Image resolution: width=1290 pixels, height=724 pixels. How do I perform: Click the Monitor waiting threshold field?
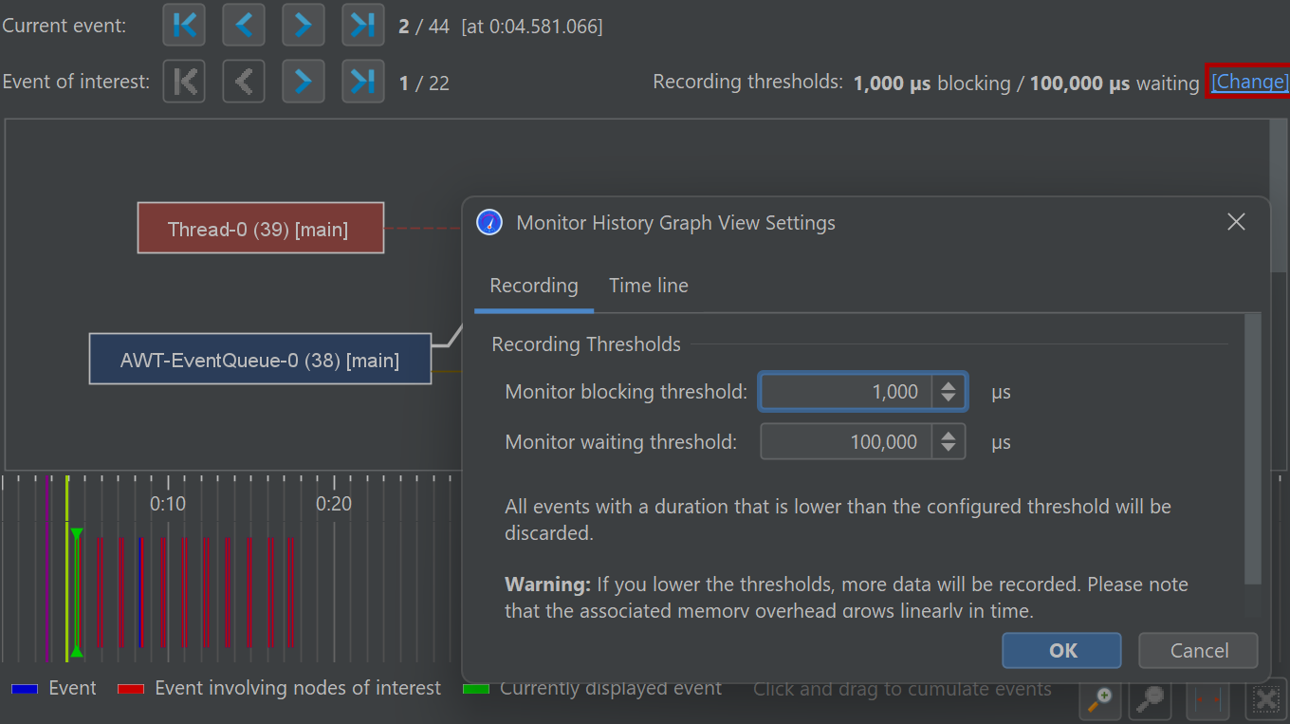point(847,441)
